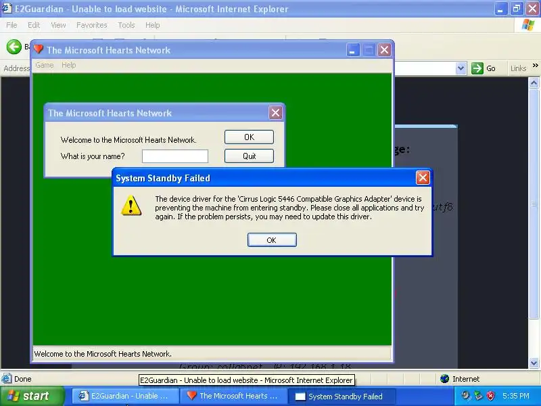The width and height of the screenshot is (541, 406).
Task: Minimize the Microsoft Hearts Network window
Action: [352, 50]
